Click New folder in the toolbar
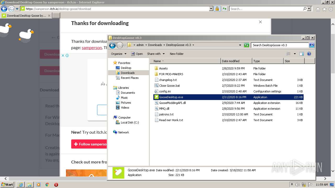Image resolution: width=335 pixels, height=188 pixels. 177,54
